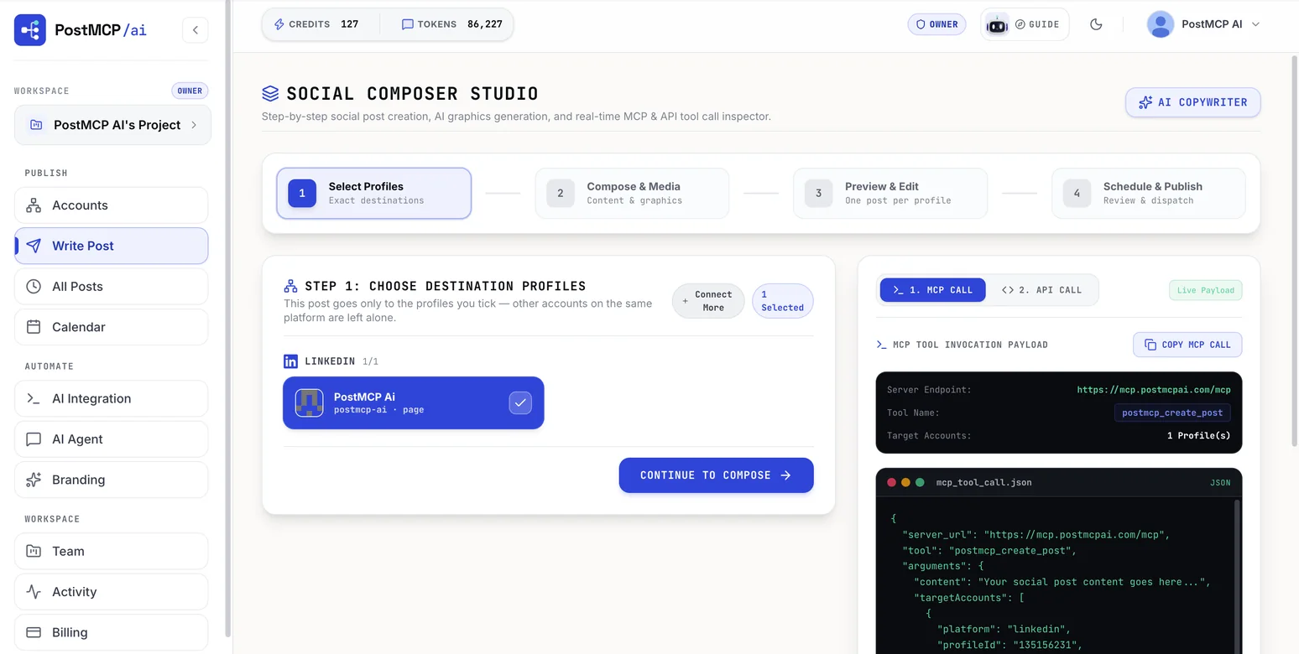1299x654 pixels.
Task: Open PostMCP AI's Project workspace selector
Action: tap(112, 125)
